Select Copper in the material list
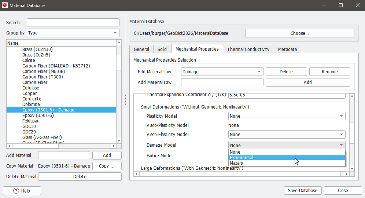This screenshot has width=365, height=198. click(30, 93)
